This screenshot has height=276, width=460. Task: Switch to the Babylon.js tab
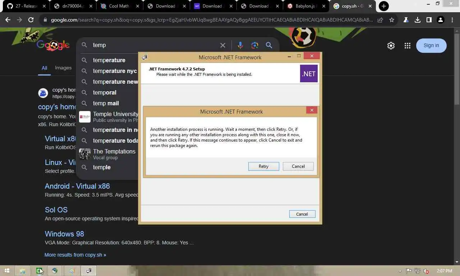306,6
